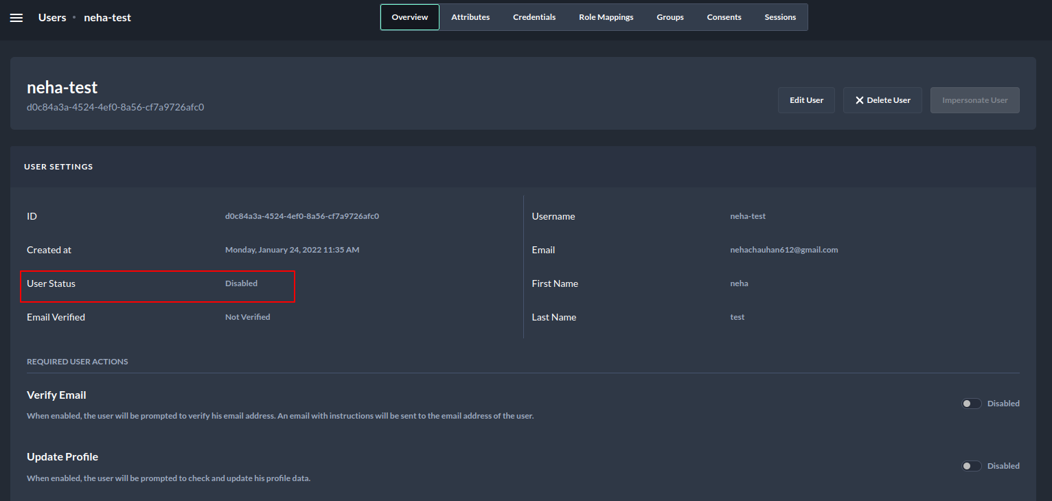Navigate back to Users breadcrumb

[52, 18]
